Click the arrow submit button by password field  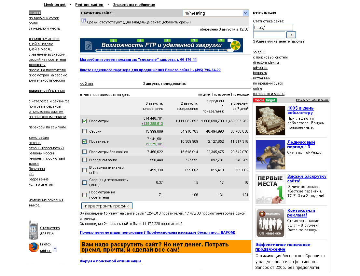click(291, 35)
